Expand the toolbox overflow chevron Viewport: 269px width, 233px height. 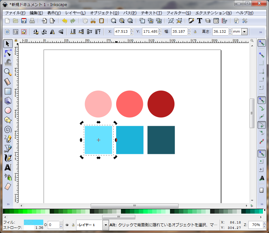pyautogui.click(x=8, y=204)
